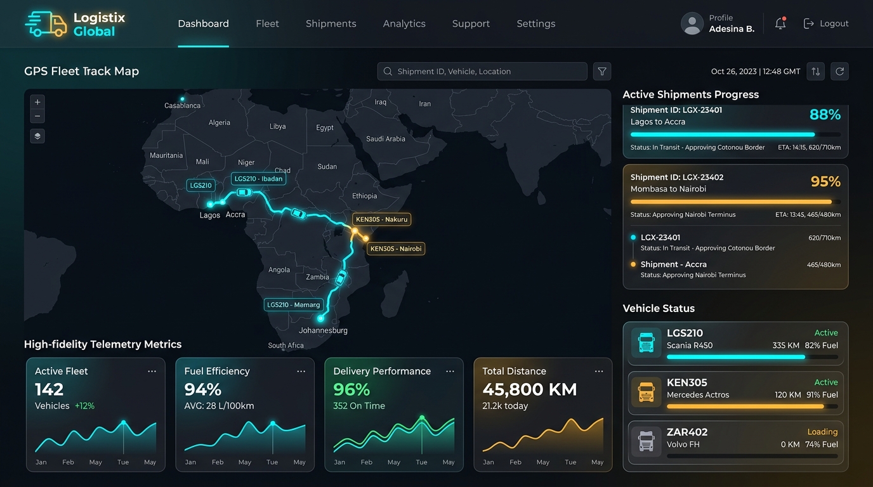Viewport: 873px width, 487px height.
Task: Click the ZAR402 gray truck icon
Action: point(647,442)
